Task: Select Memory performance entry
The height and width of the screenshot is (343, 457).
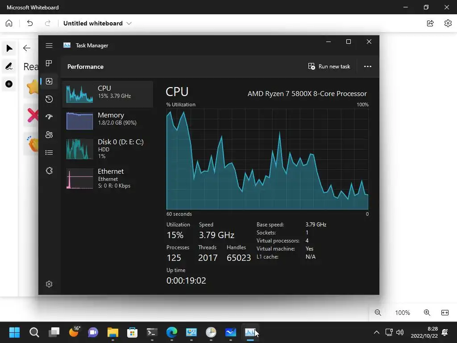Action: (x=108, y=121)
